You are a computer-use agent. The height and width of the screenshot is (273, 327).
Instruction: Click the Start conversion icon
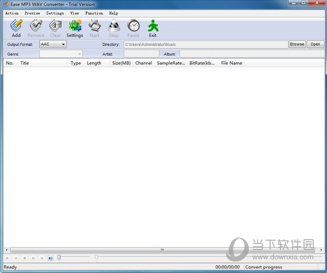(x=95, y=28)
